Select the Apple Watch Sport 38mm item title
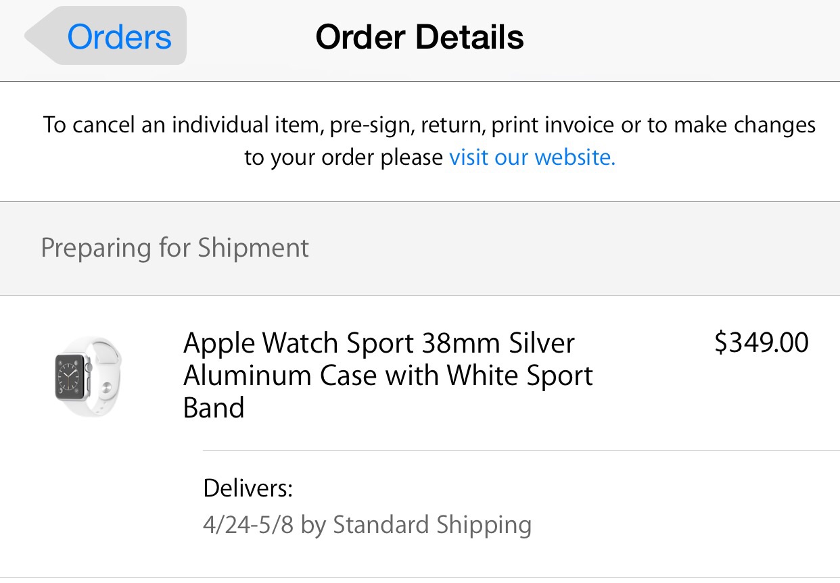 [x=388, y=376]
